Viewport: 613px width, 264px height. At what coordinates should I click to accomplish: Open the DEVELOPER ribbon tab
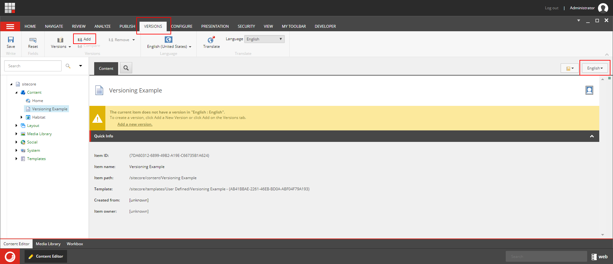[x=325, y=26]
